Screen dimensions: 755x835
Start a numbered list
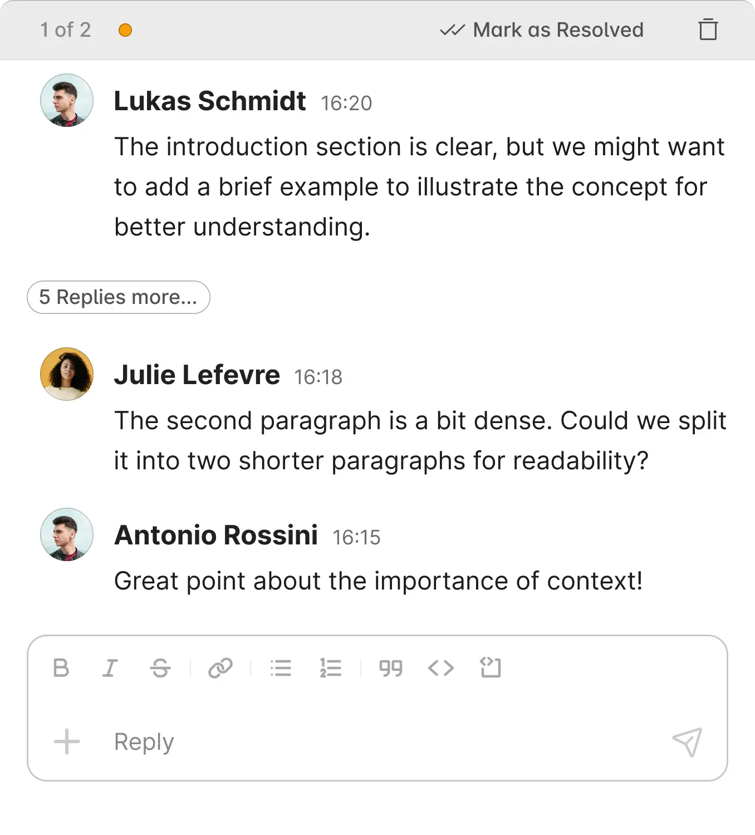click(331, 667)
